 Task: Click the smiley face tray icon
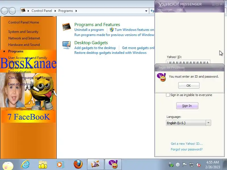click(x=178, y=165)
